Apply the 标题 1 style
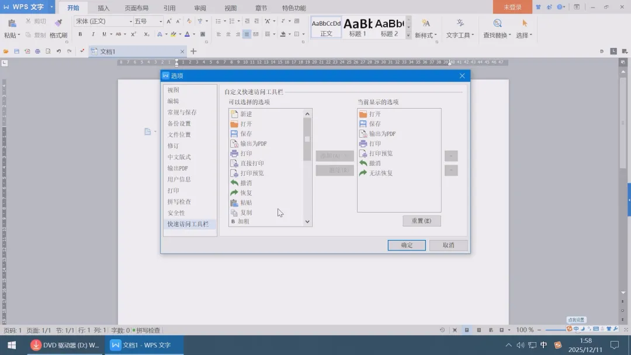This screenshot has height=355, width=631. point(358,28)
